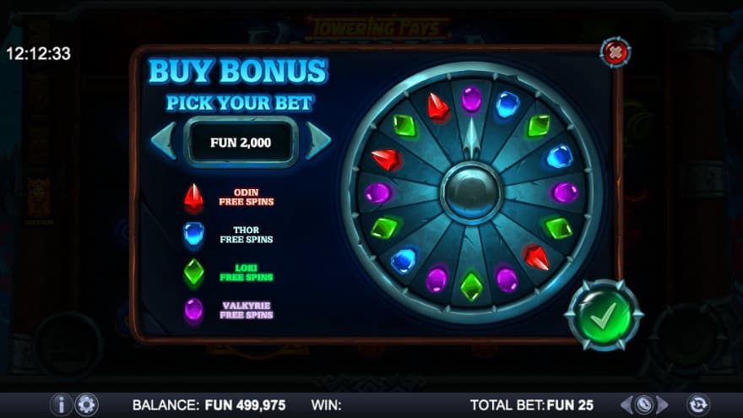Open the settings gear
Image resolution: width=743 pixels, height=418 pixels.
[x=86, y=404]
